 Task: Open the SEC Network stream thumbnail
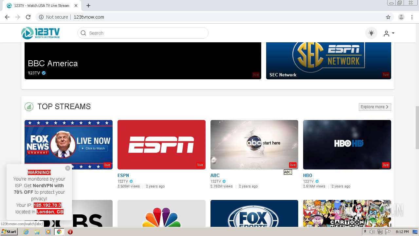point(328,61)
